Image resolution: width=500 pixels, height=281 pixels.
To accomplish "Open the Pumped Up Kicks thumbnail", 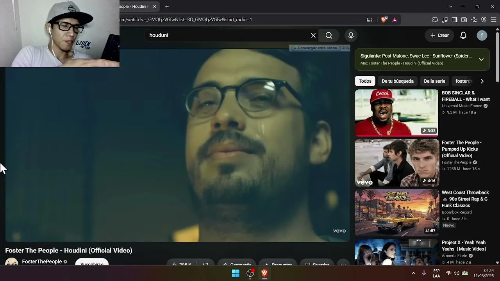I will tap(396, 163).
